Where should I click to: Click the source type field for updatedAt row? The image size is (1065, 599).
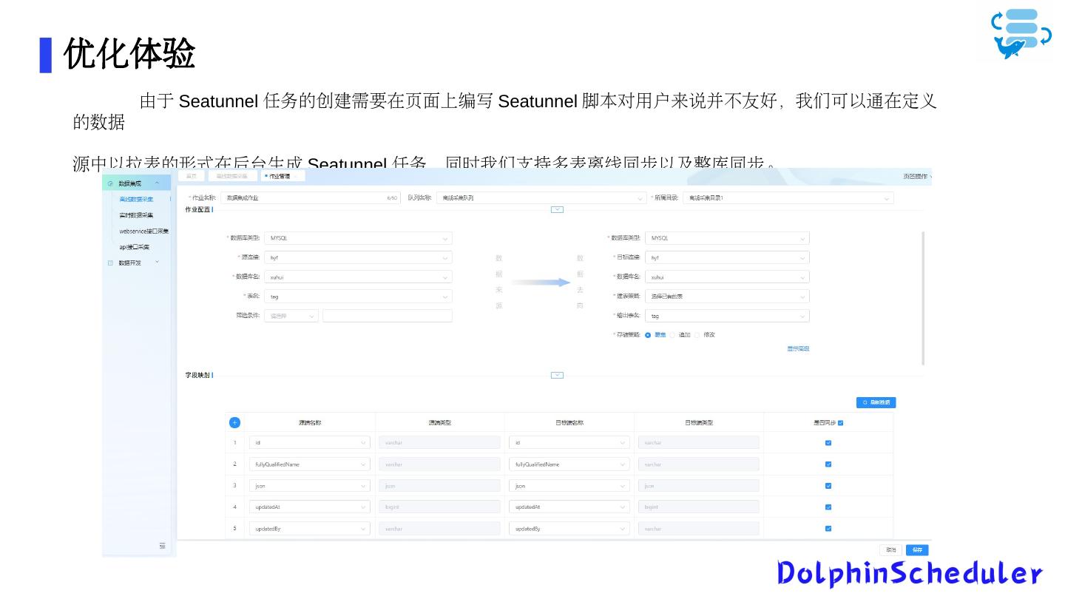click(439, 507)
